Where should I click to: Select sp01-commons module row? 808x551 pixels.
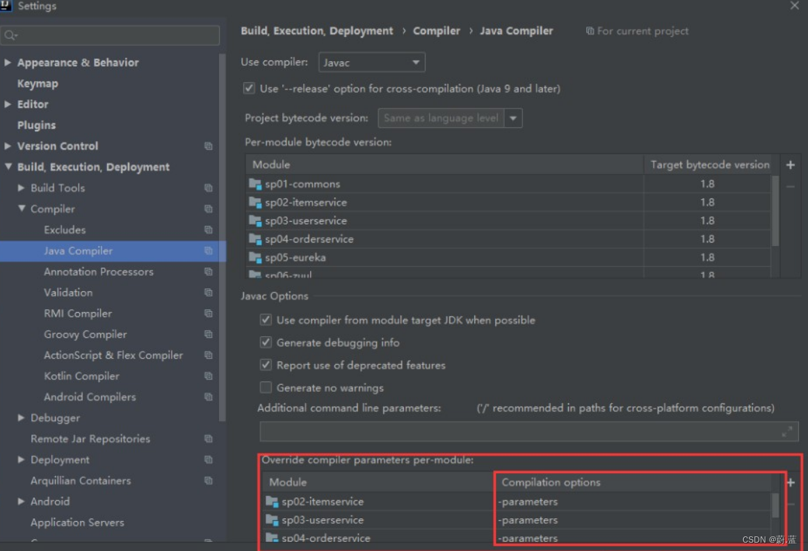pos(508,184)
